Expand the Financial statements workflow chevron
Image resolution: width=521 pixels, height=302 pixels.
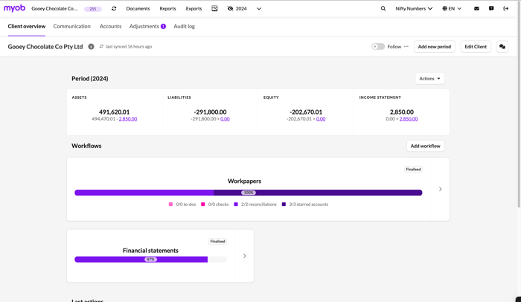[x=245, y=256]
